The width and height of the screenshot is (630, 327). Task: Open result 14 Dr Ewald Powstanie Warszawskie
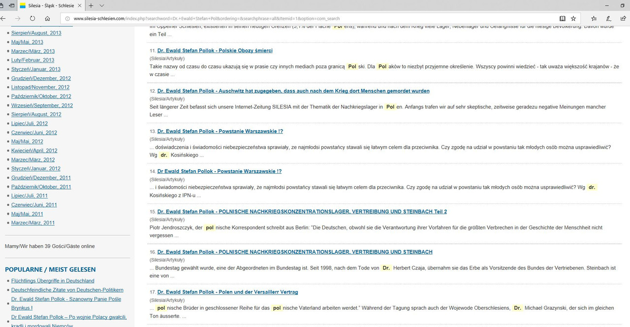(220, 171)
